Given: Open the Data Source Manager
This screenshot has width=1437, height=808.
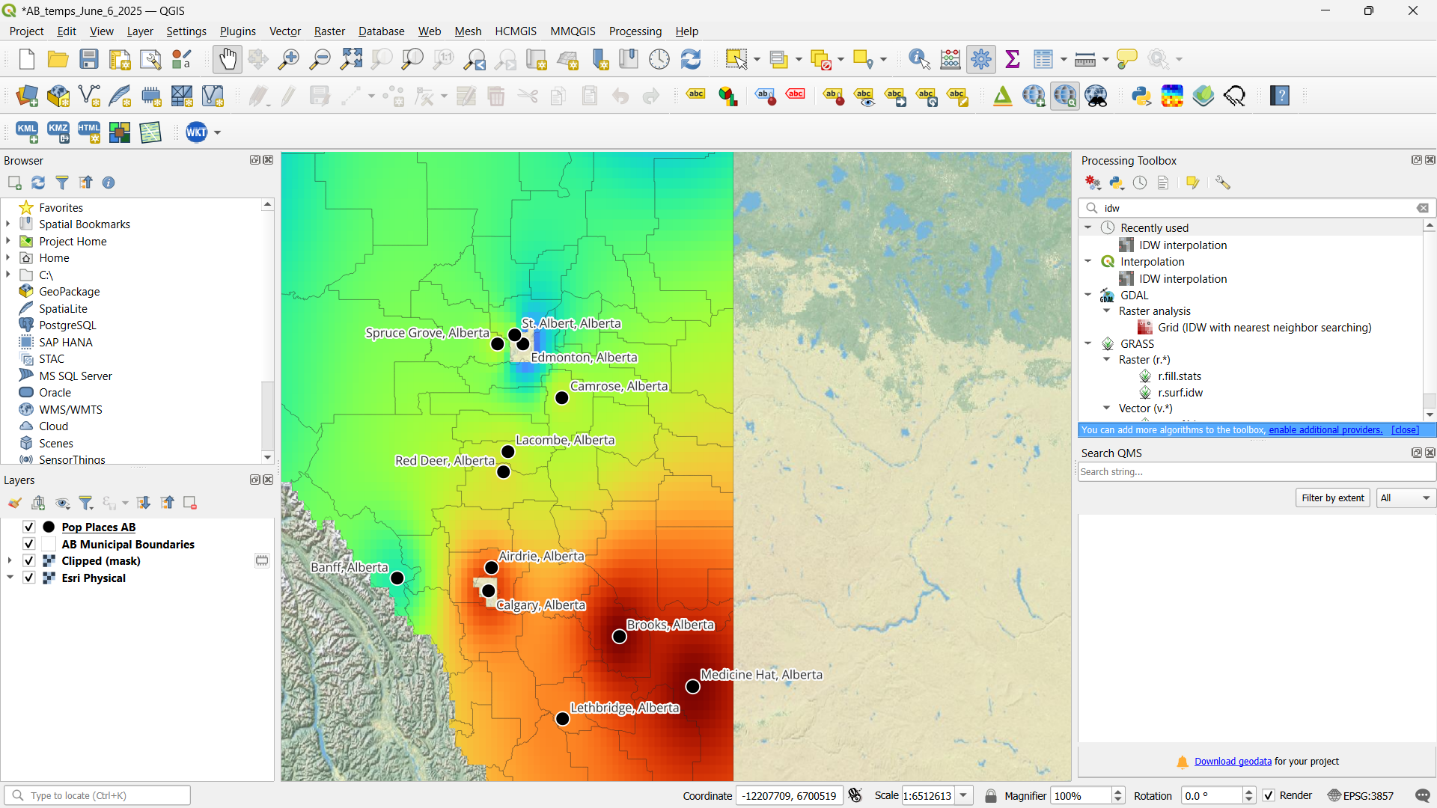Looking at the screenshot, I should (x=26, y=96).
